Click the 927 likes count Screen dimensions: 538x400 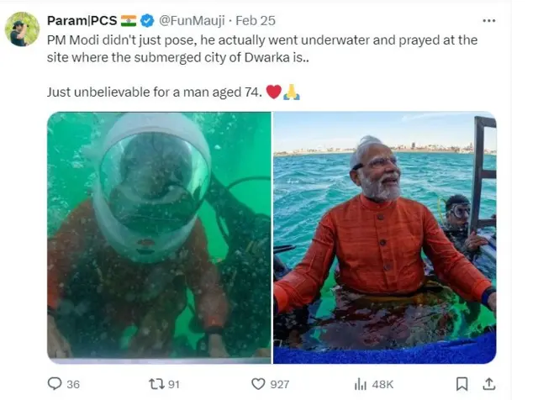coord(279,384)
